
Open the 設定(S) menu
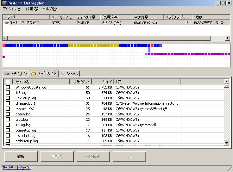click(x=32, y=9)
